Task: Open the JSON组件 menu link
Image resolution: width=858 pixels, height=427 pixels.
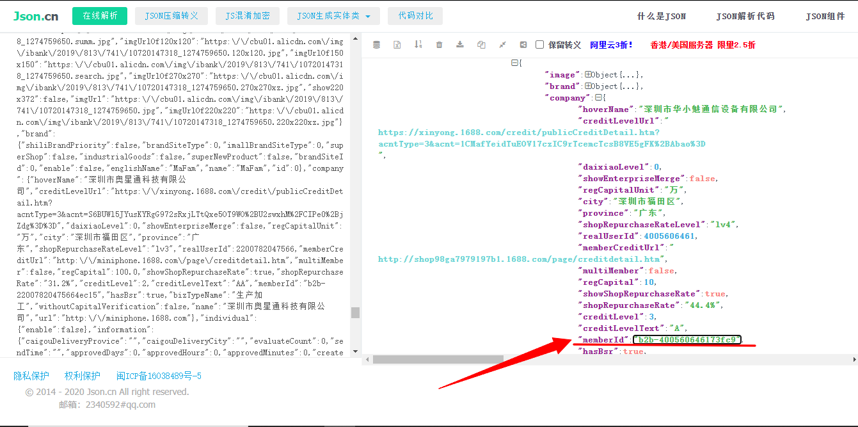Action: [825, 17]
